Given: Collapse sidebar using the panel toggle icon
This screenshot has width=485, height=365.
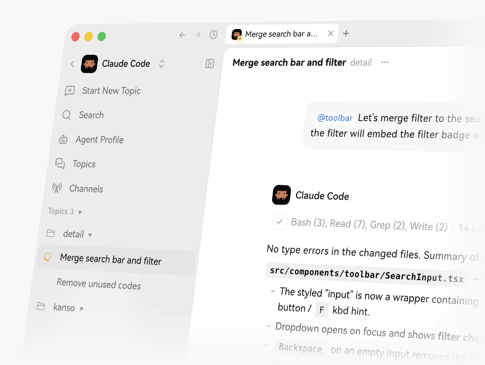Looking at the screenshot, I should pos(210,64).
